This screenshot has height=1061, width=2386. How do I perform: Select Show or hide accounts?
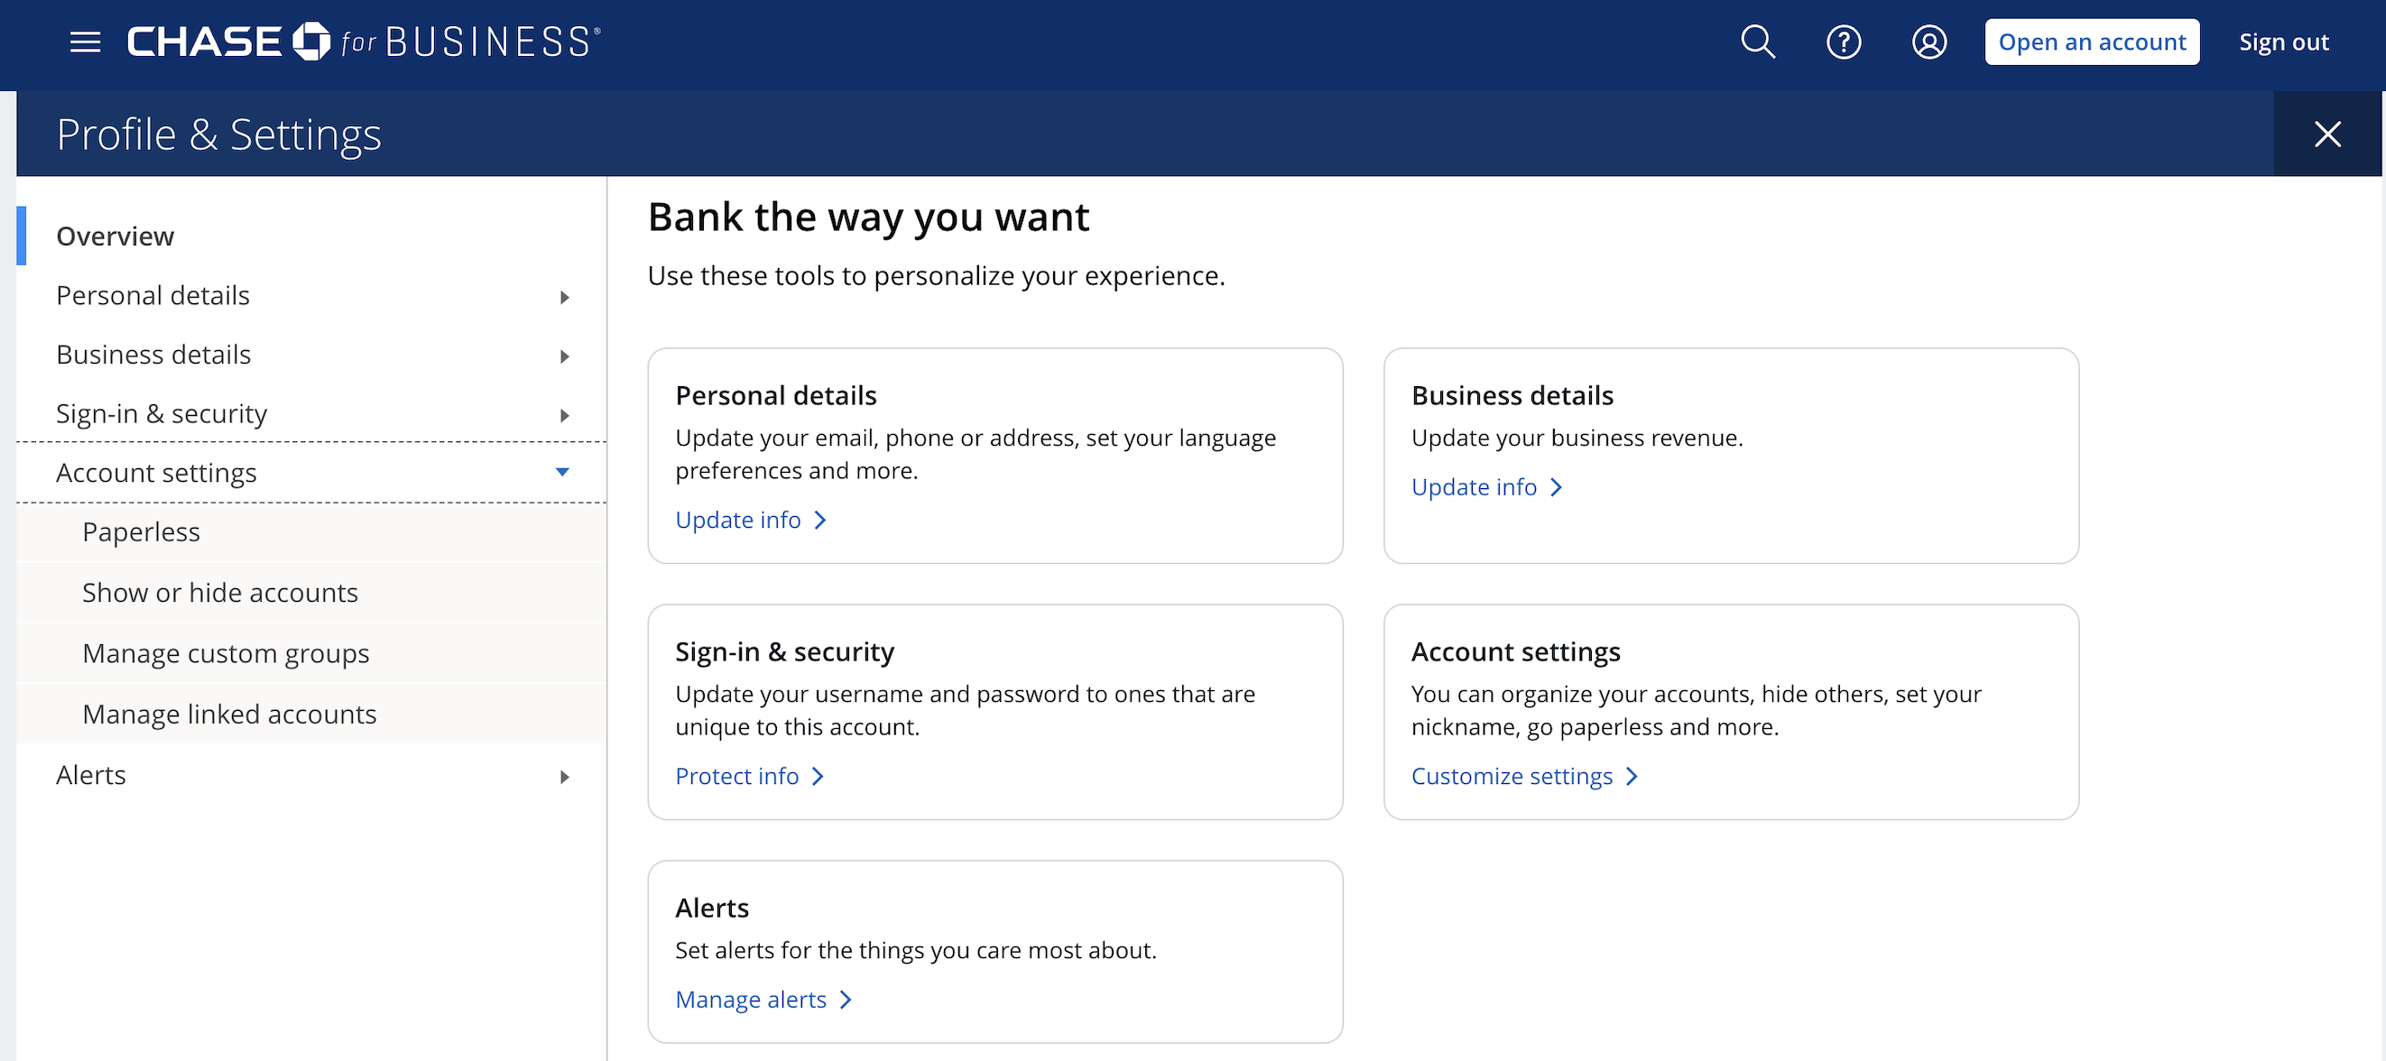[220, 593]
